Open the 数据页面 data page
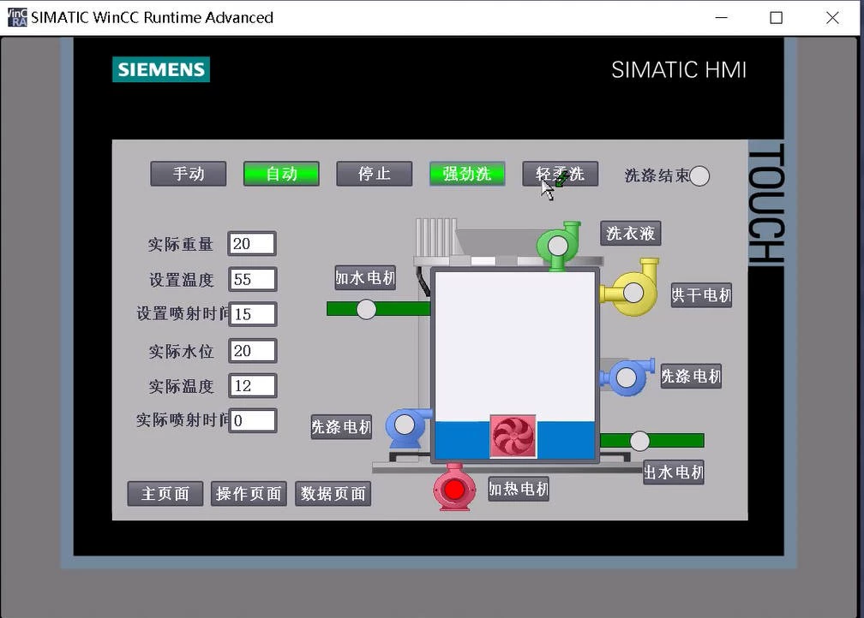Screen dimensions: 864x618 tap(333, 493)
